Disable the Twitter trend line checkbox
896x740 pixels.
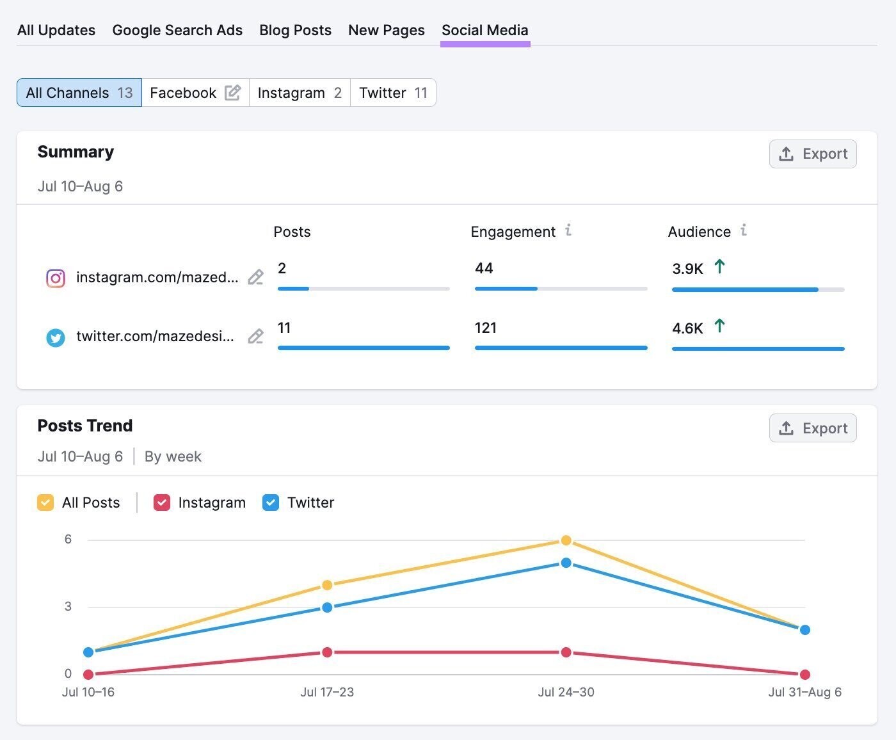coord(271,503)
